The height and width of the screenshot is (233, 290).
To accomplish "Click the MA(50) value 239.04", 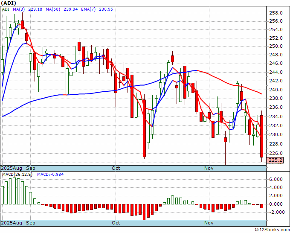I will pos(70,9).
